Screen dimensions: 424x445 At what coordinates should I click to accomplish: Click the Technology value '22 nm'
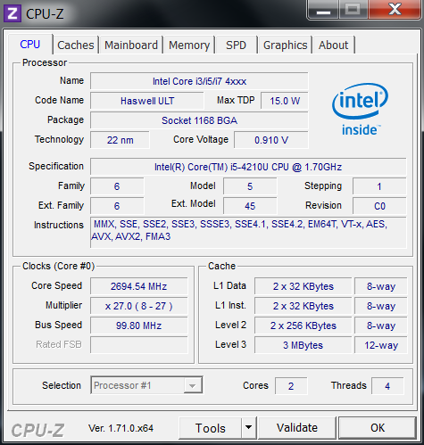click(x=120, y=140)
